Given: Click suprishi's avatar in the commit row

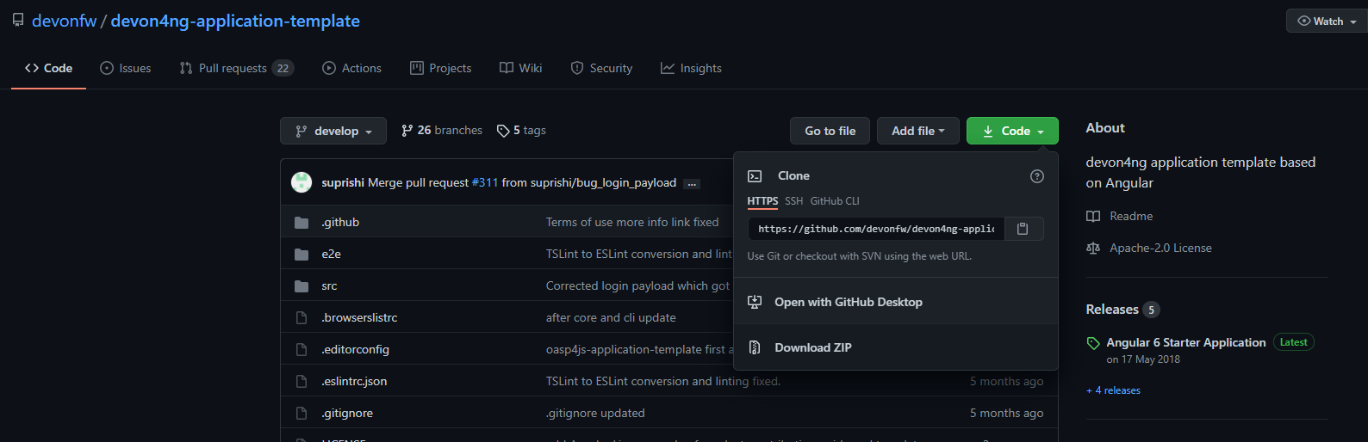Looking at the screenshot, I should (302, 182).
